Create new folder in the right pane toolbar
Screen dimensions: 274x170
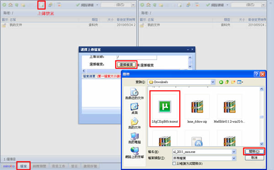pos(161,5)
